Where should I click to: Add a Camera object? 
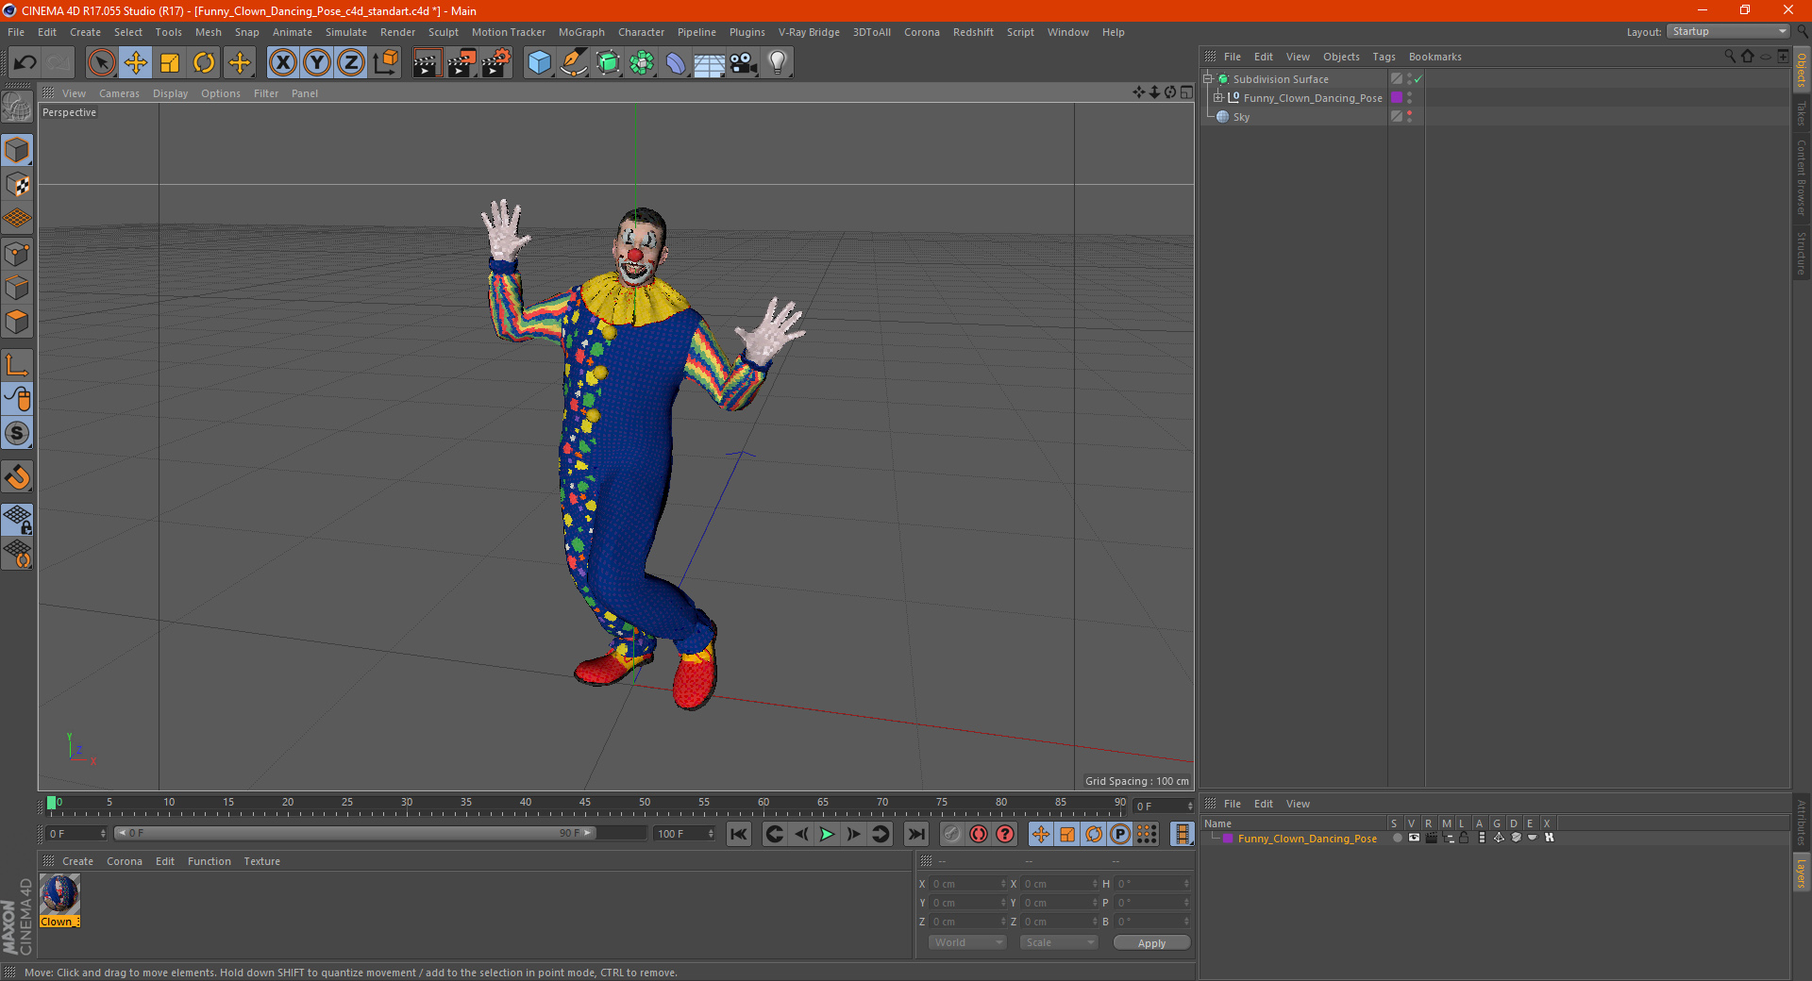(744, 63)
